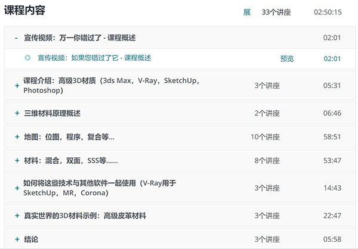Viewport: 358px width, 249px height.
Task: Click the 展 link to expand all sections
Action: [x=246, y=12]
